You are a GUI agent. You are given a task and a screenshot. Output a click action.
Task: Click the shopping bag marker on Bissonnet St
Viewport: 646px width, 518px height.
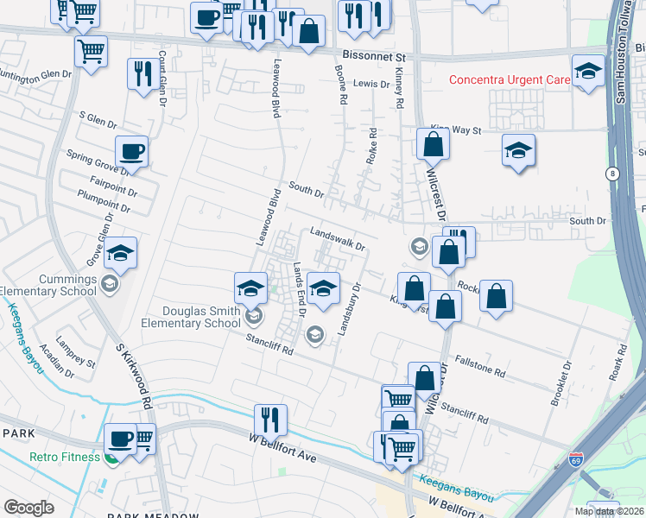point(309,32)
